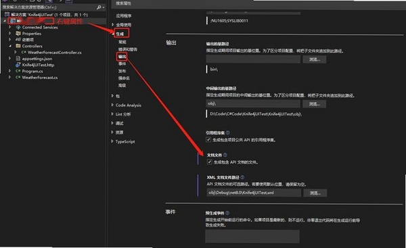Screen dimensions: 406x248
Task: Expand the Connected Services node
Action: pos(10,27)
